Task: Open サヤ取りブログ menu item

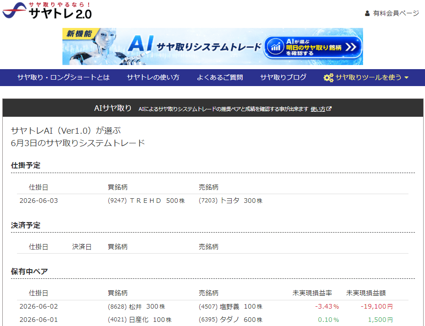Action: tap(283, 77)
